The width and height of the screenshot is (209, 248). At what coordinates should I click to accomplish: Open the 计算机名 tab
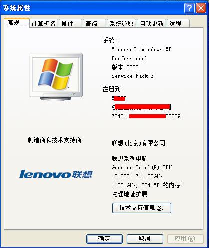[43, 23]
